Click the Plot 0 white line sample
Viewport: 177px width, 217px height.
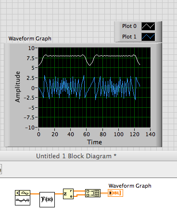coord(148,26)
